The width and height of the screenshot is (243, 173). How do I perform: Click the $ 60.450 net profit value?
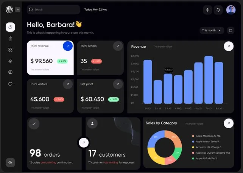point(92,99)
